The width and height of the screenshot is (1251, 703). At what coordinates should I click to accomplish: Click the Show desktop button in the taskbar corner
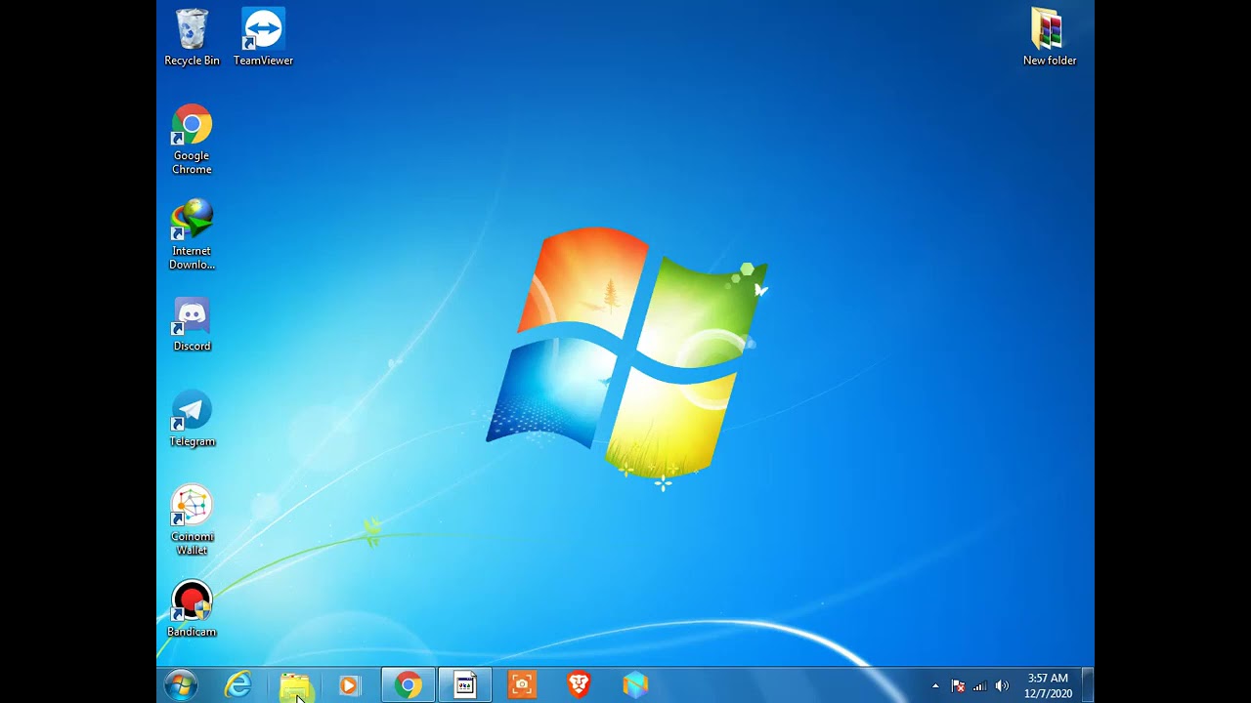point(1088,685)
